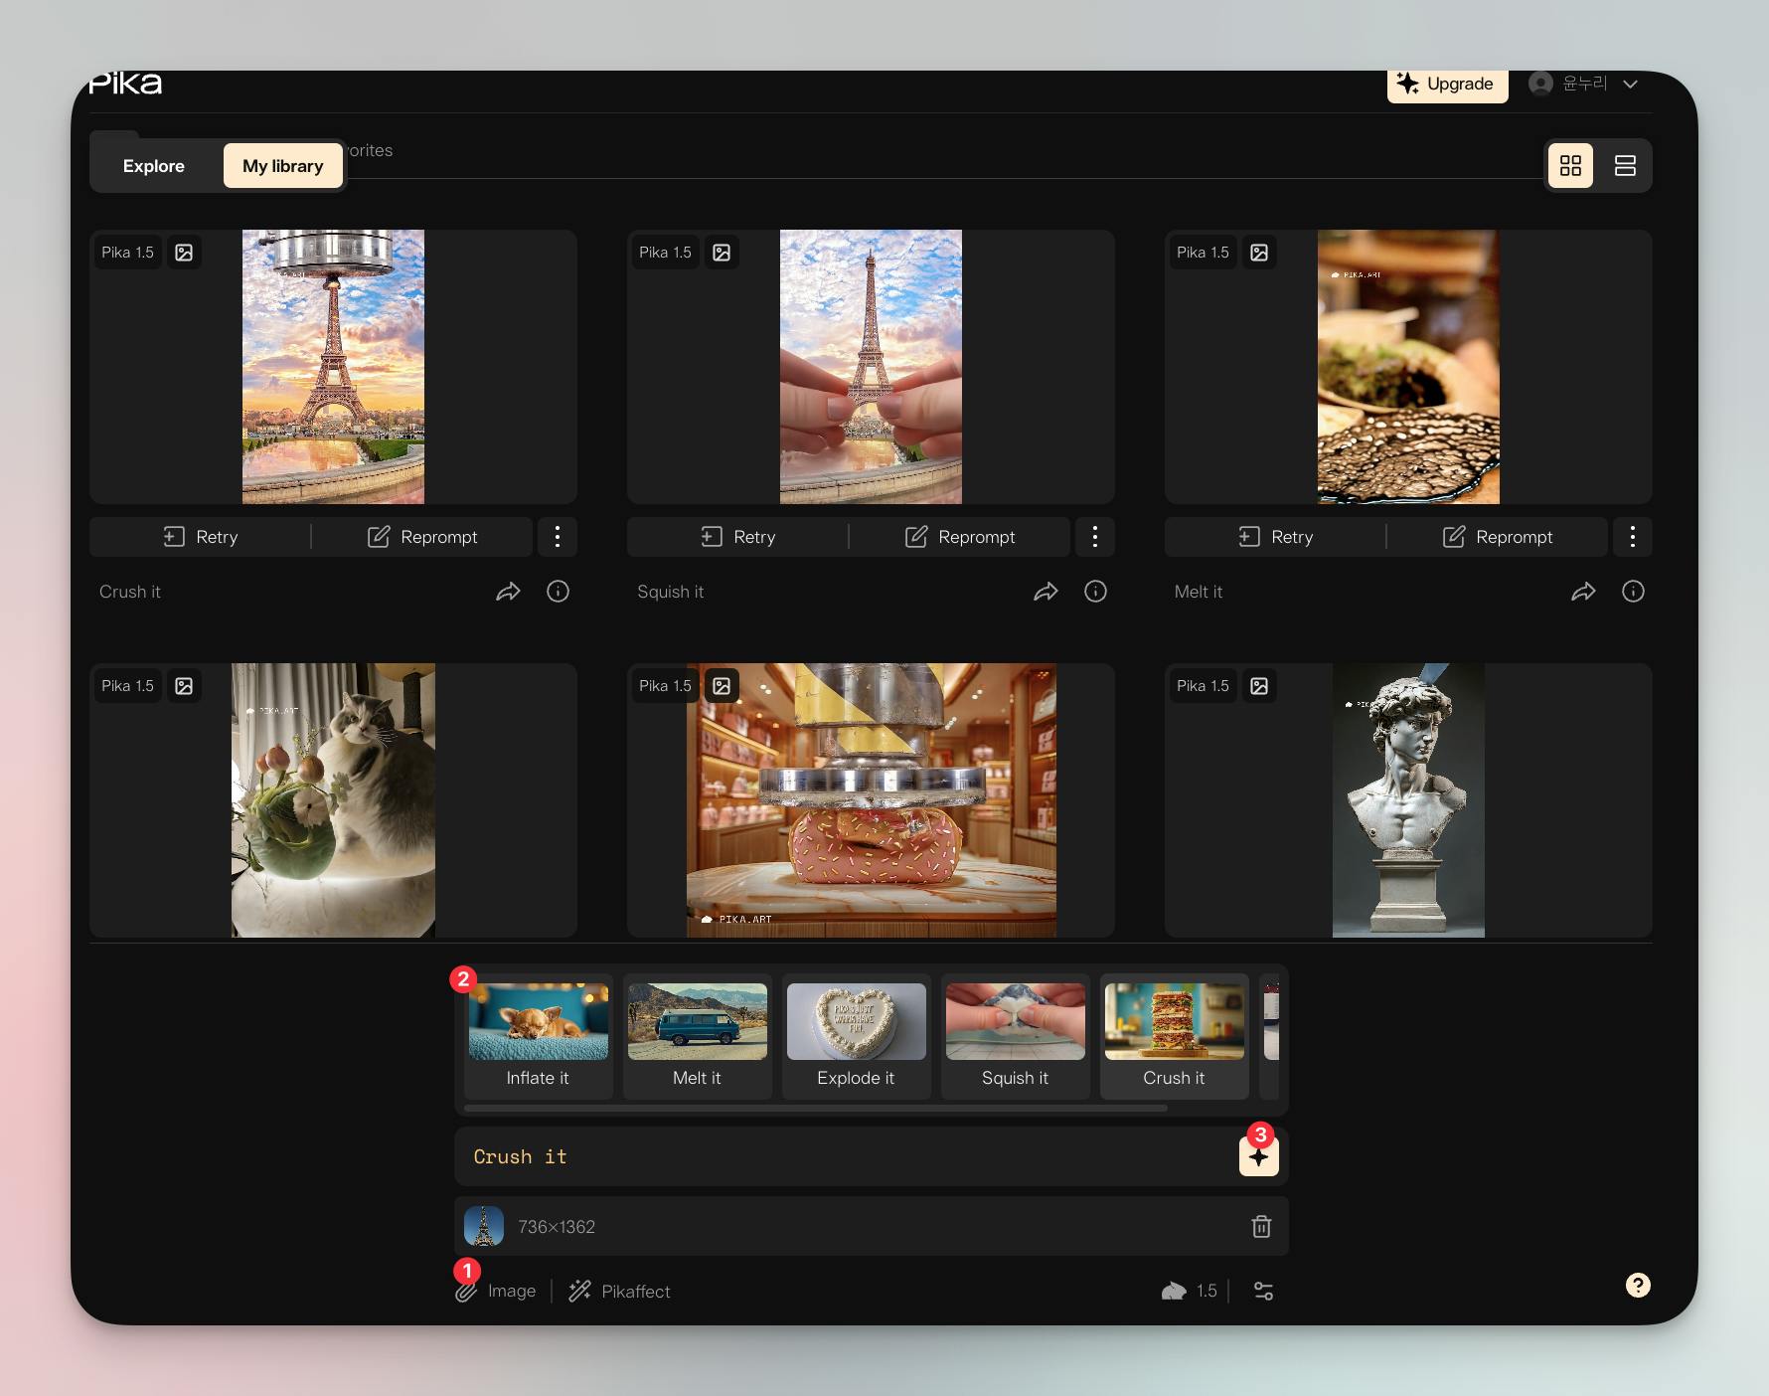Open more options for Melt it video
Screen dimensions: 1769x1396
pyautogui.click(x=1633, y=537)
